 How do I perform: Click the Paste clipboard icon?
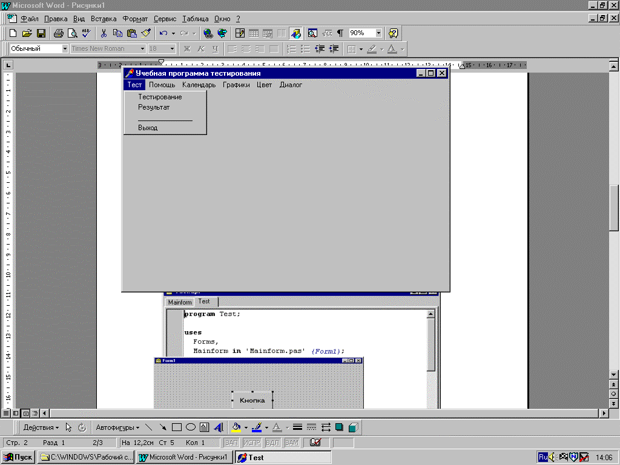(131, 34)
